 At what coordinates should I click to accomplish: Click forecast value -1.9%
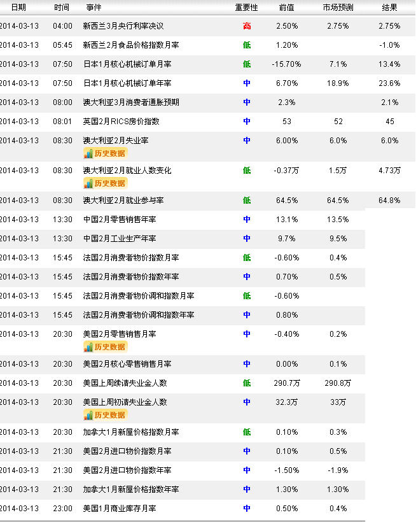click(x=338, y=470)
